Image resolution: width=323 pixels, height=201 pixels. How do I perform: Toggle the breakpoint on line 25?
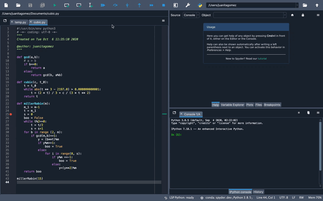point(11,114)
